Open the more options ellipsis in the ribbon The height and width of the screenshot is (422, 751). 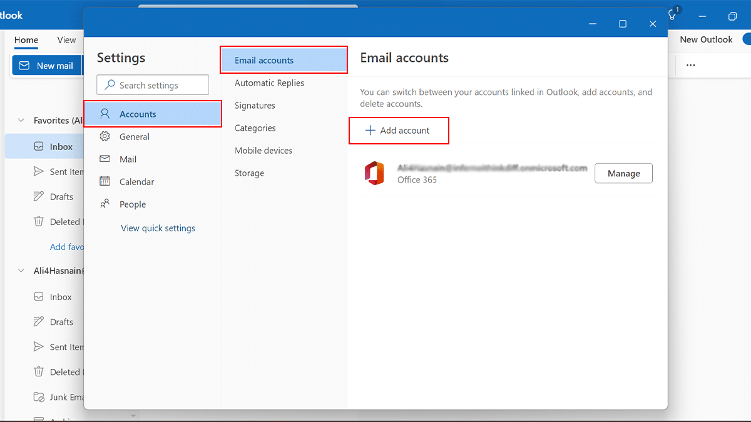[x=690, y=65]
